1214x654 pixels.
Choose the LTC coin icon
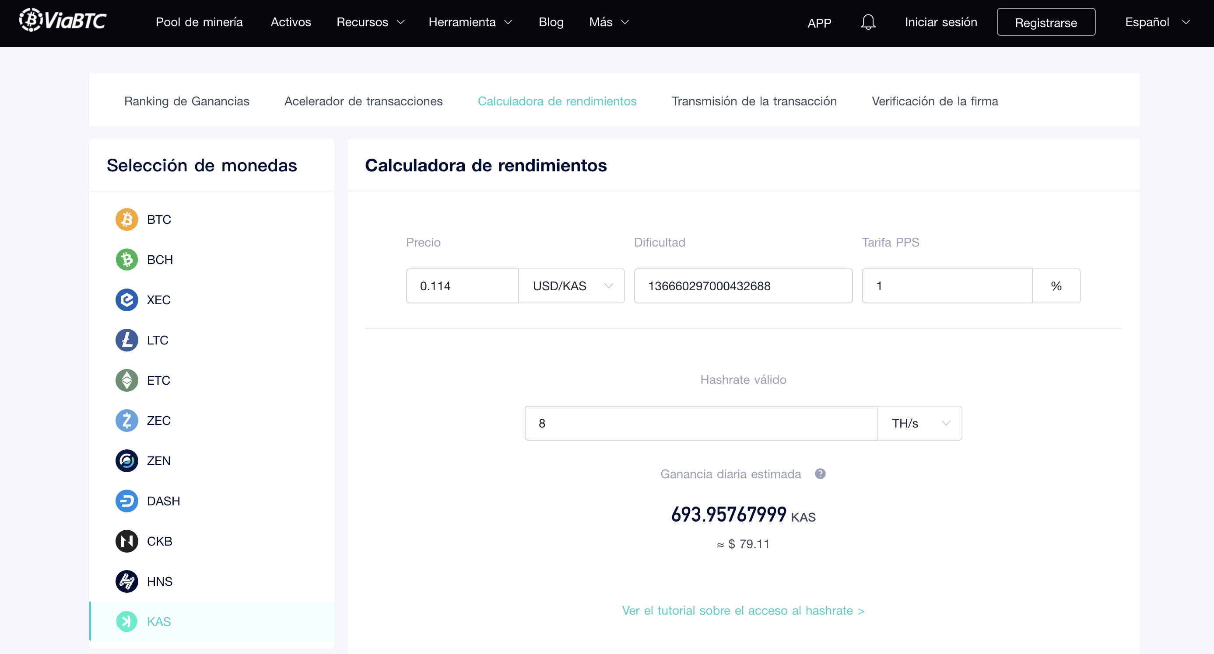(126, 340)
